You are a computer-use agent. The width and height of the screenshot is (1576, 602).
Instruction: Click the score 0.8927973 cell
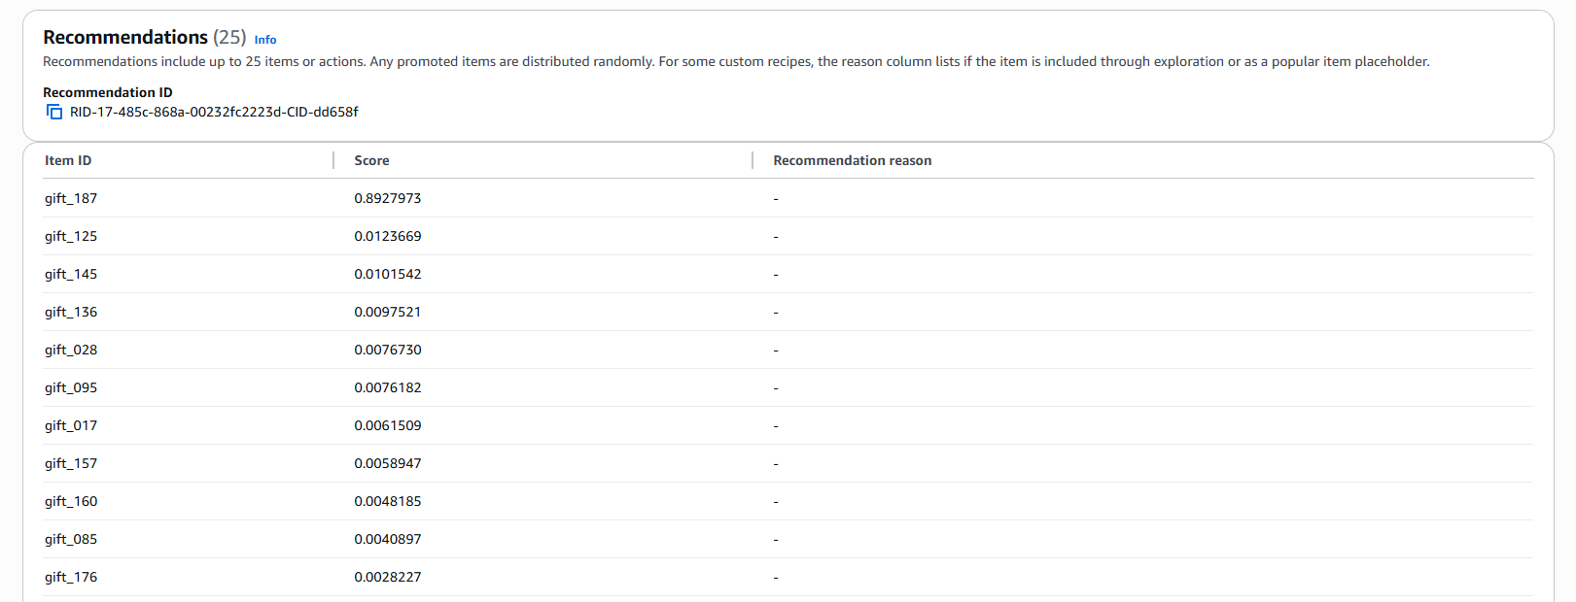click(x=388, y=198)
